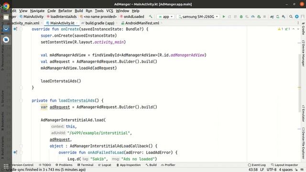
Task: Click the fold end marker at onCreate closing brace
Action: point(21,87)
